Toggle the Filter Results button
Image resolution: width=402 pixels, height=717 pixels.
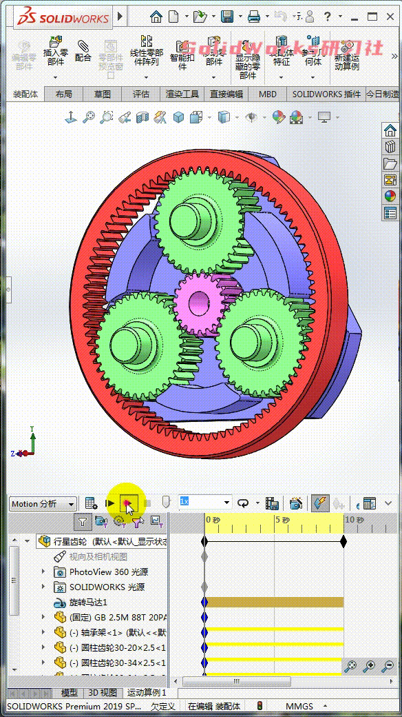point(156,521)
